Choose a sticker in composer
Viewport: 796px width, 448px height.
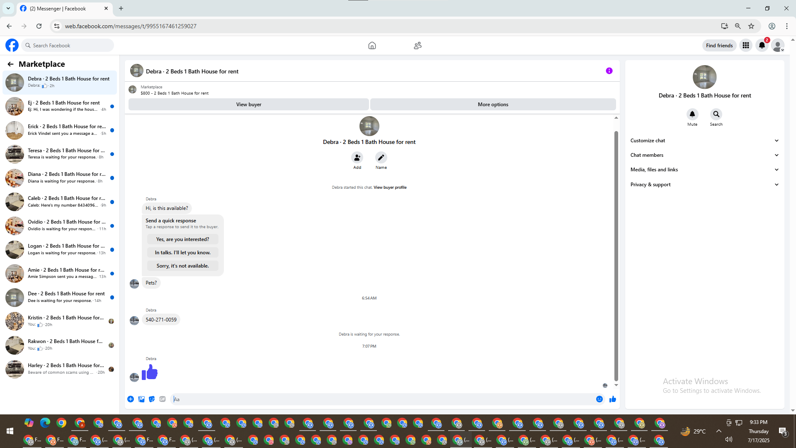click(152, 399)
